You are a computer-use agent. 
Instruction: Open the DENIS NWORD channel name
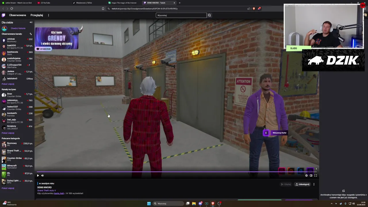click(x=45, y=187)
